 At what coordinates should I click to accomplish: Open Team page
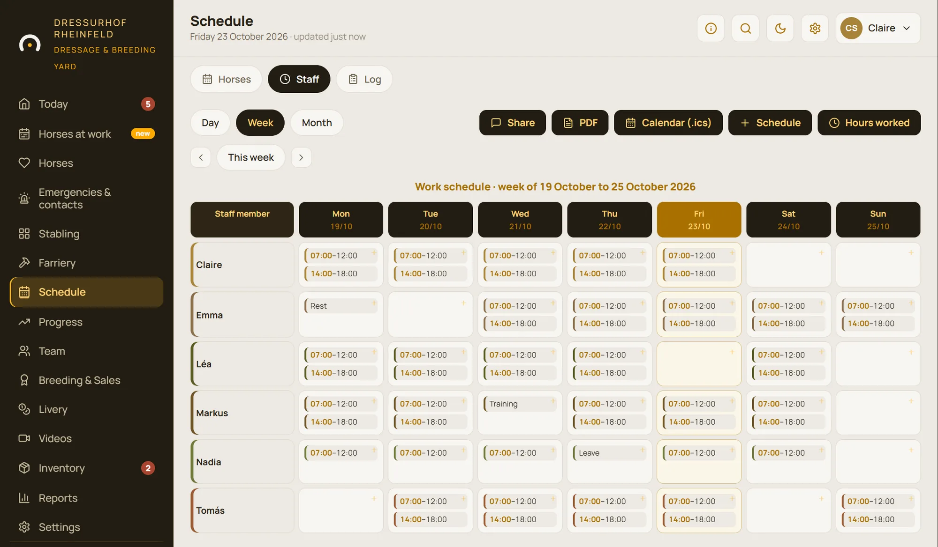(x=87, y=351)
